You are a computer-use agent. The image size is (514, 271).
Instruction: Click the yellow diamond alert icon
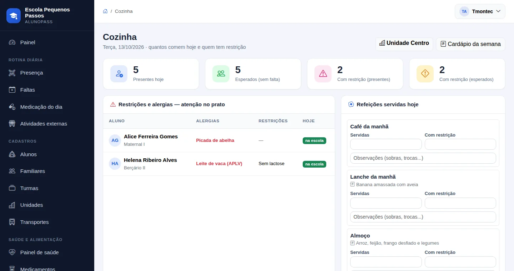(x=425, y=74)
